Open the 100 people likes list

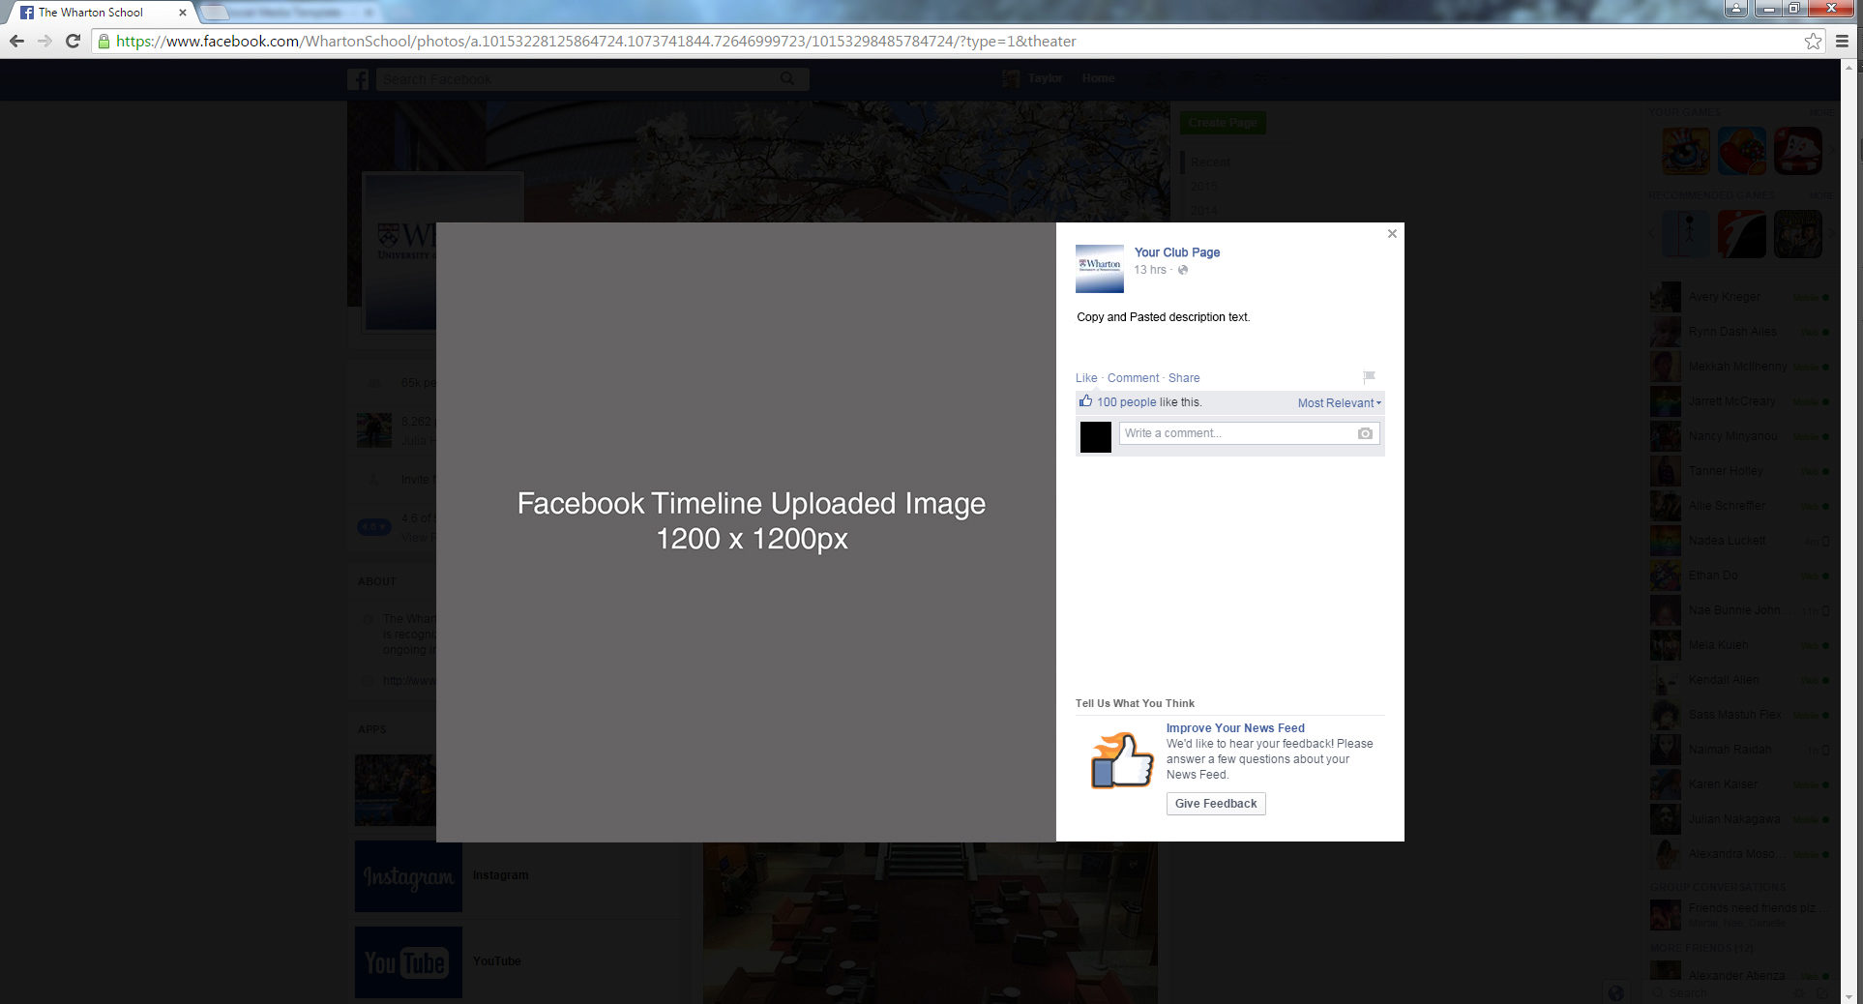pos(1126,402)
